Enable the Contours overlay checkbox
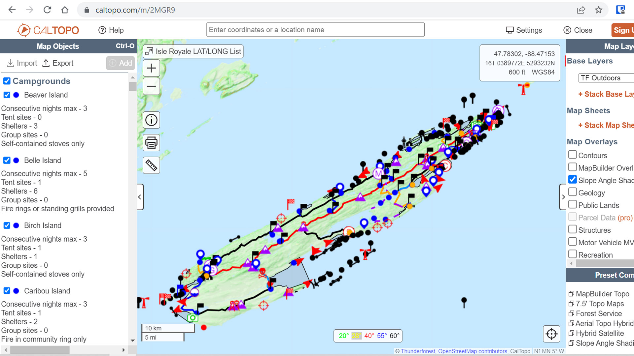Image resolution: width=634 pixels, height=356 pixels. tap(573, 155)
